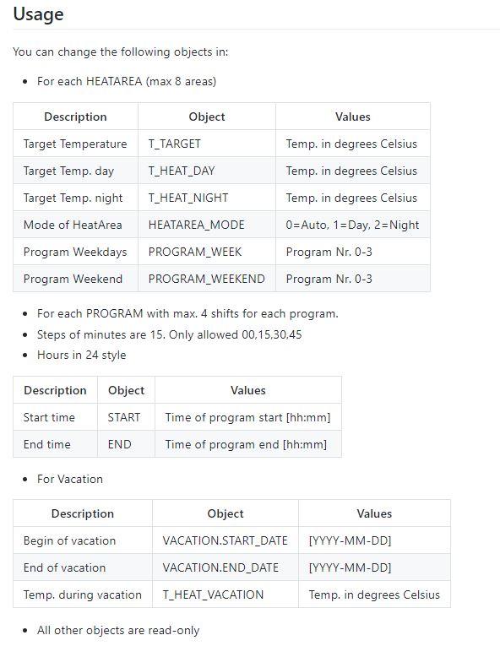This screenshot has width=500, height=646.
Task: Click the 'Begin of vacation' description cell
Action: 83,540
